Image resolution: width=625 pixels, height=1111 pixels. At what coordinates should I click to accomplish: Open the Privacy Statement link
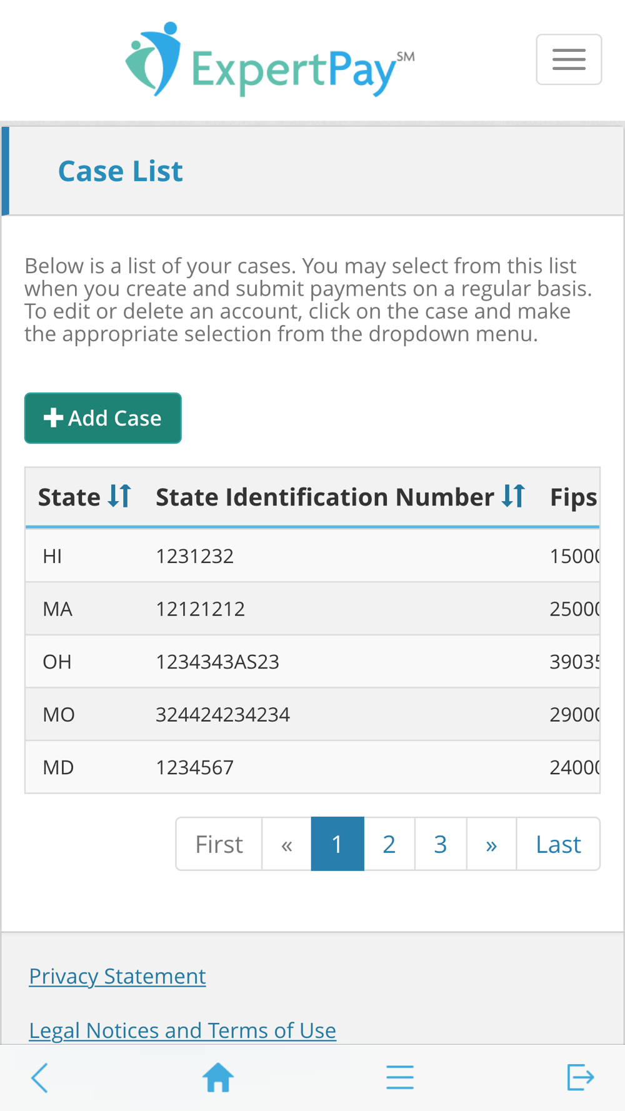117,976
